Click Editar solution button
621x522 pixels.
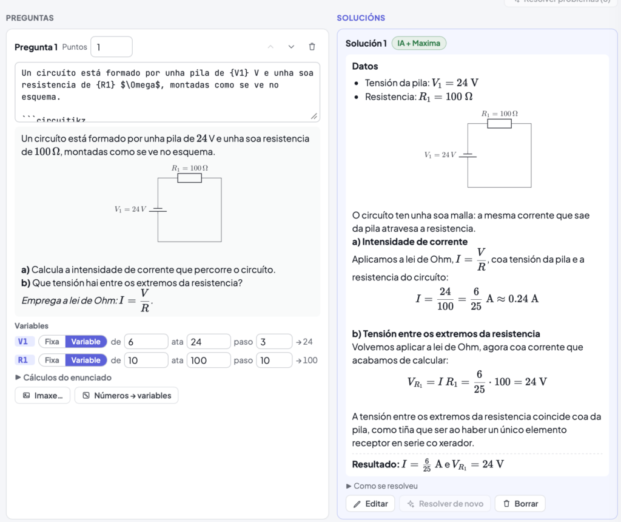click(371, 504)
